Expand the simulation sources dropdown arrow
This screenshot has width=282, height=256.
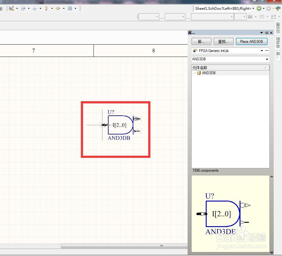click(64, 8)
